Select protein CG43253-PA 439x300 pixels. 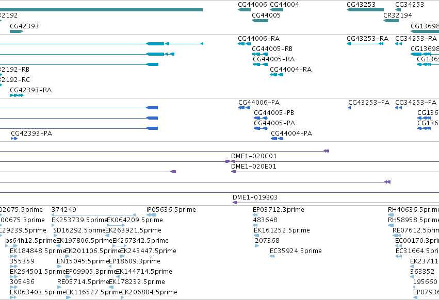pos(369,103)
